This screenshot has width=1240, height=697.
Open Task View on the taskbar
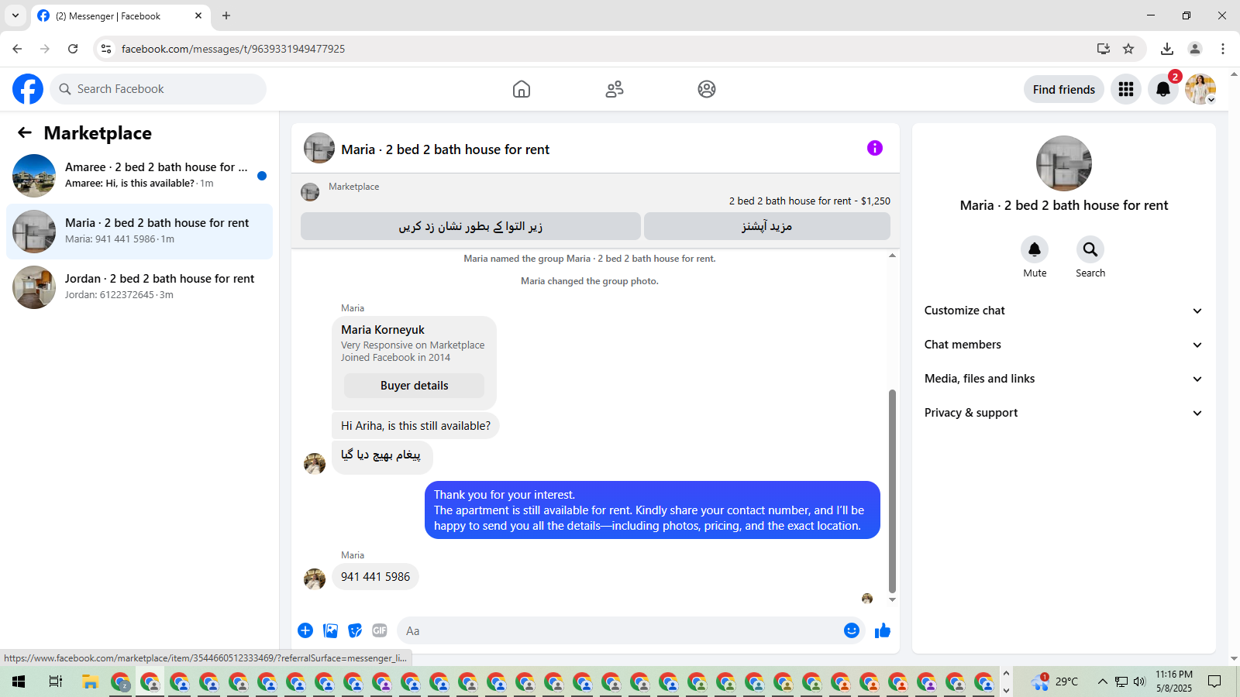point(55,682)
